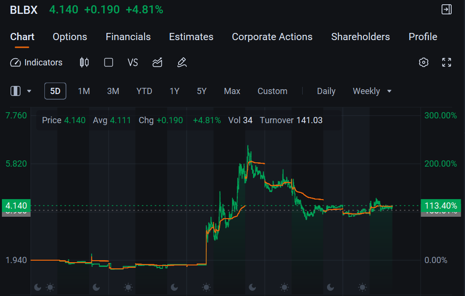The width and height of the screenshot is (465, 296).
Task: Click the green 4.140 price axis label
Action: click(x=16, y=206)
